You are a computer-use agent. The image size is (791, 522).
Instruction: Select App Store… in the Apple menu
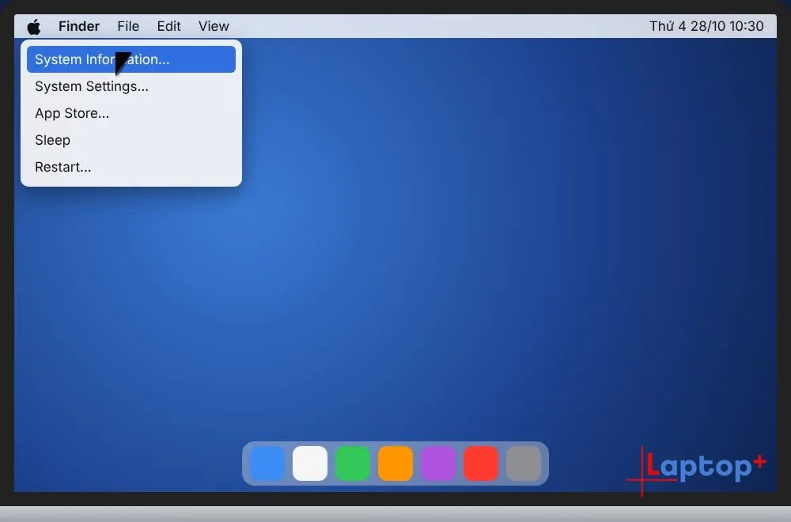(x=131, y=113)
